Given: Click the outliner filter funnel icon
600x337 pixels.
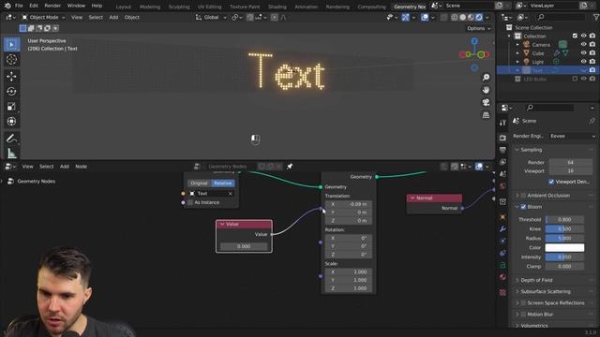Looking at the screenshot, I should [x=596, y=17].
